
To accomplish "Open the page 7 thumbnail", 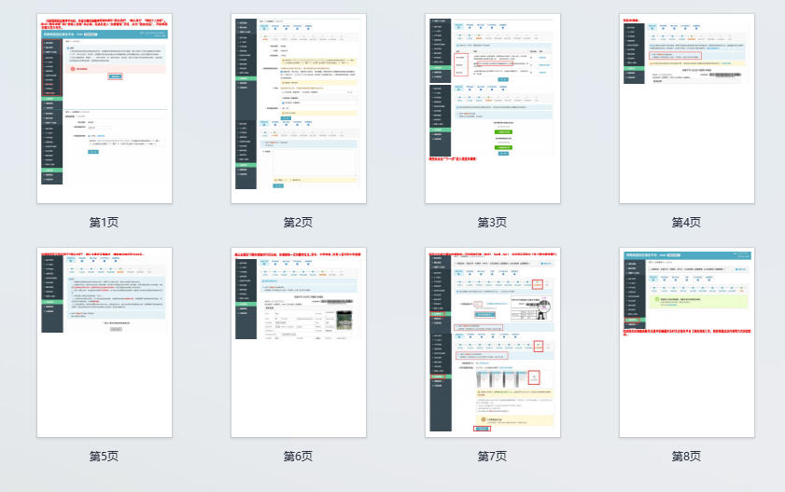I will pos(493,343).
